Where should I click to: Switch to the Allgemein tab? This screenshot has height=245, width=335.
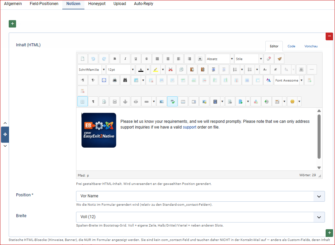click(x=13, y=4)
